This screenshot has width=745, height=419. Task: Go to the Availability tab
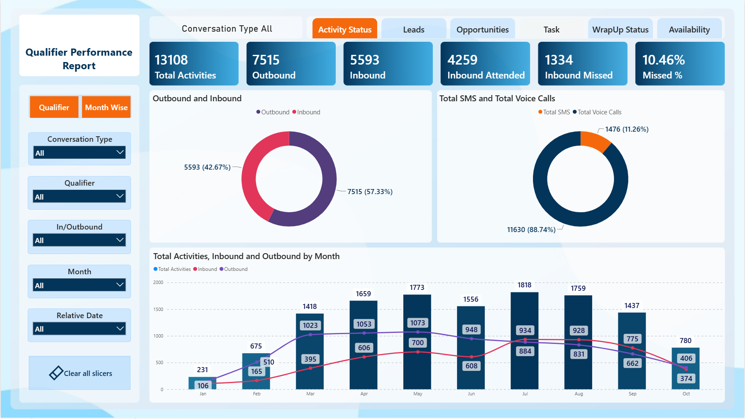pos(689,29)
